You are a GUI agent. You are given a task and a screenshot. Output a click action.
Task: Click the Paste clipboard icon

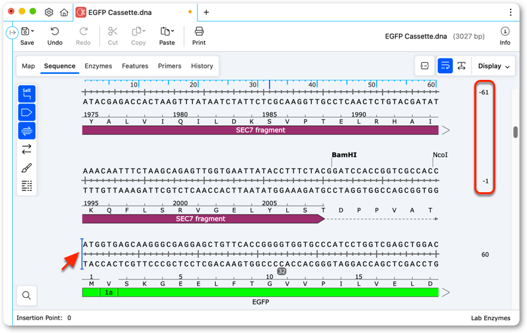[165, 31]
